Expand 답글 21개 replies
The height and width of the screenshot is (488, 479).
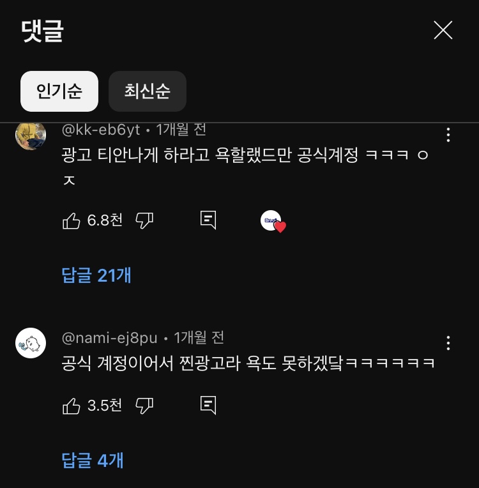[96, 275]
